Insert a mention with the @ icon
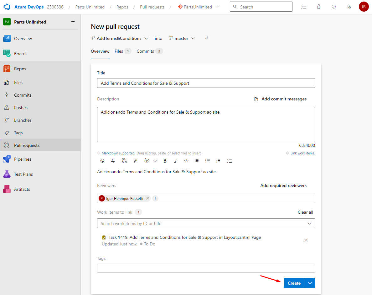Image resolution: width=372 pixels, height=295 pixels. [x=102, y=161]
